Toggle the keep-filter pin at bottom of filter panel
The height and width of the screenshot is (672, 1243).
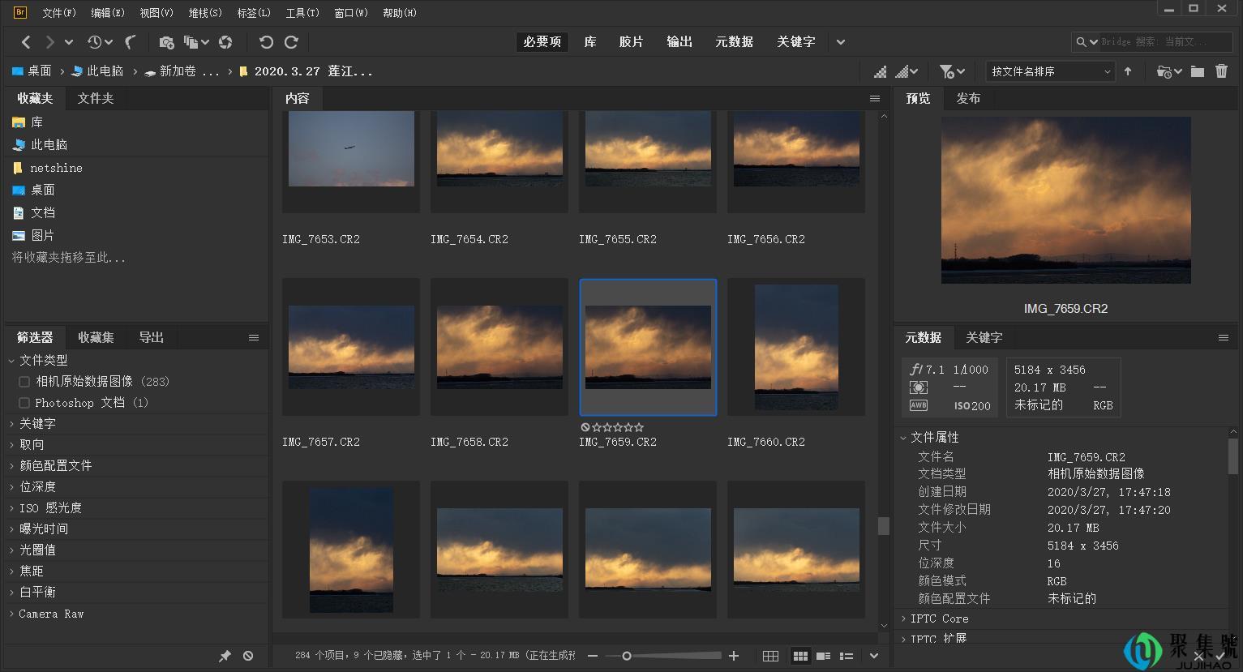click(x=225, y=656)
